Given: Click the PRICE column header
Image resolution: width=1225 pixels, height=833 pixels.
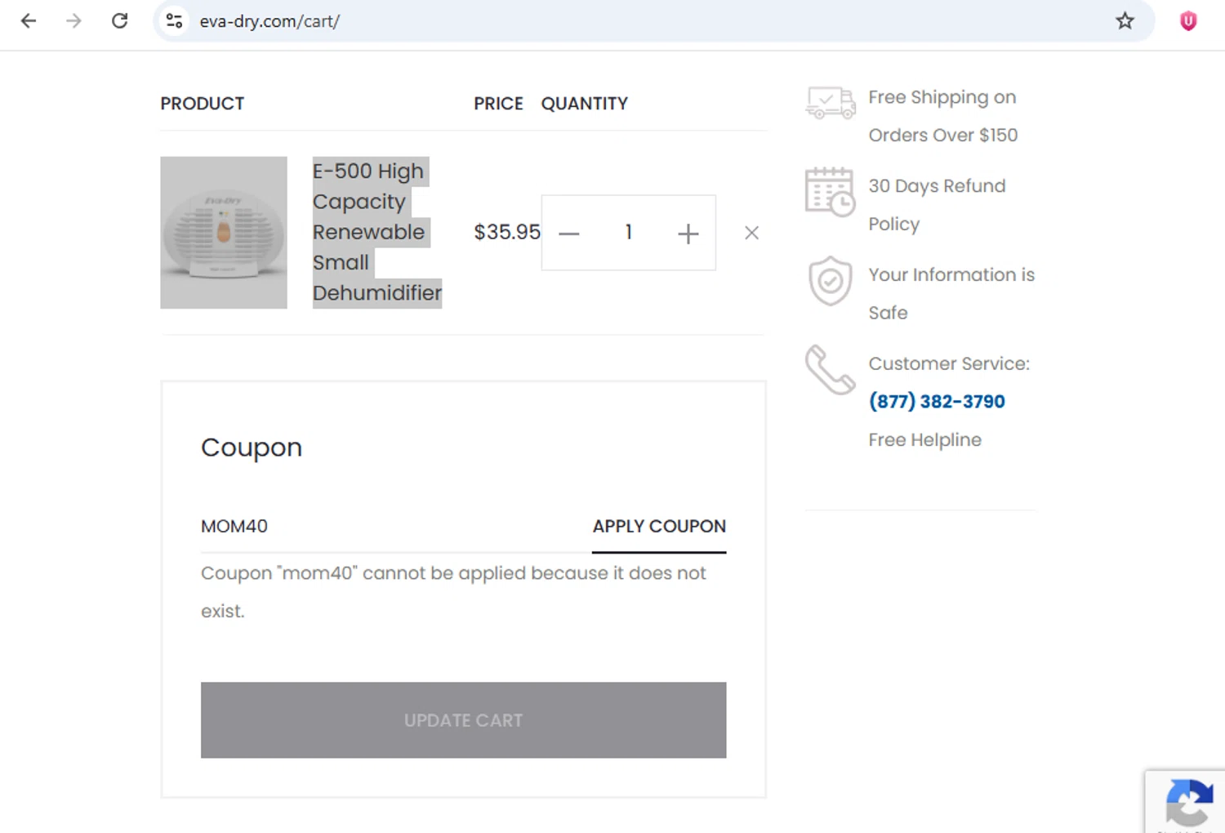Looking at the screenshot, I should pyautogui.click(x=498, y=104).
